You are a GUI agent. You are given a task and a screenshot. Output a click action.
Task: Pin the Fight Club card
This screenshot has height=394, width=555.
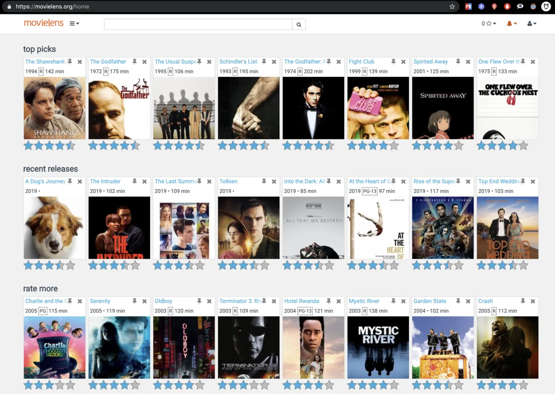pos(393,62)
